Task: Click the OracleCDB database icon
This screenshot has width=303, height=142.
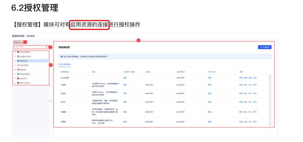Action: (x=18, y=52)
